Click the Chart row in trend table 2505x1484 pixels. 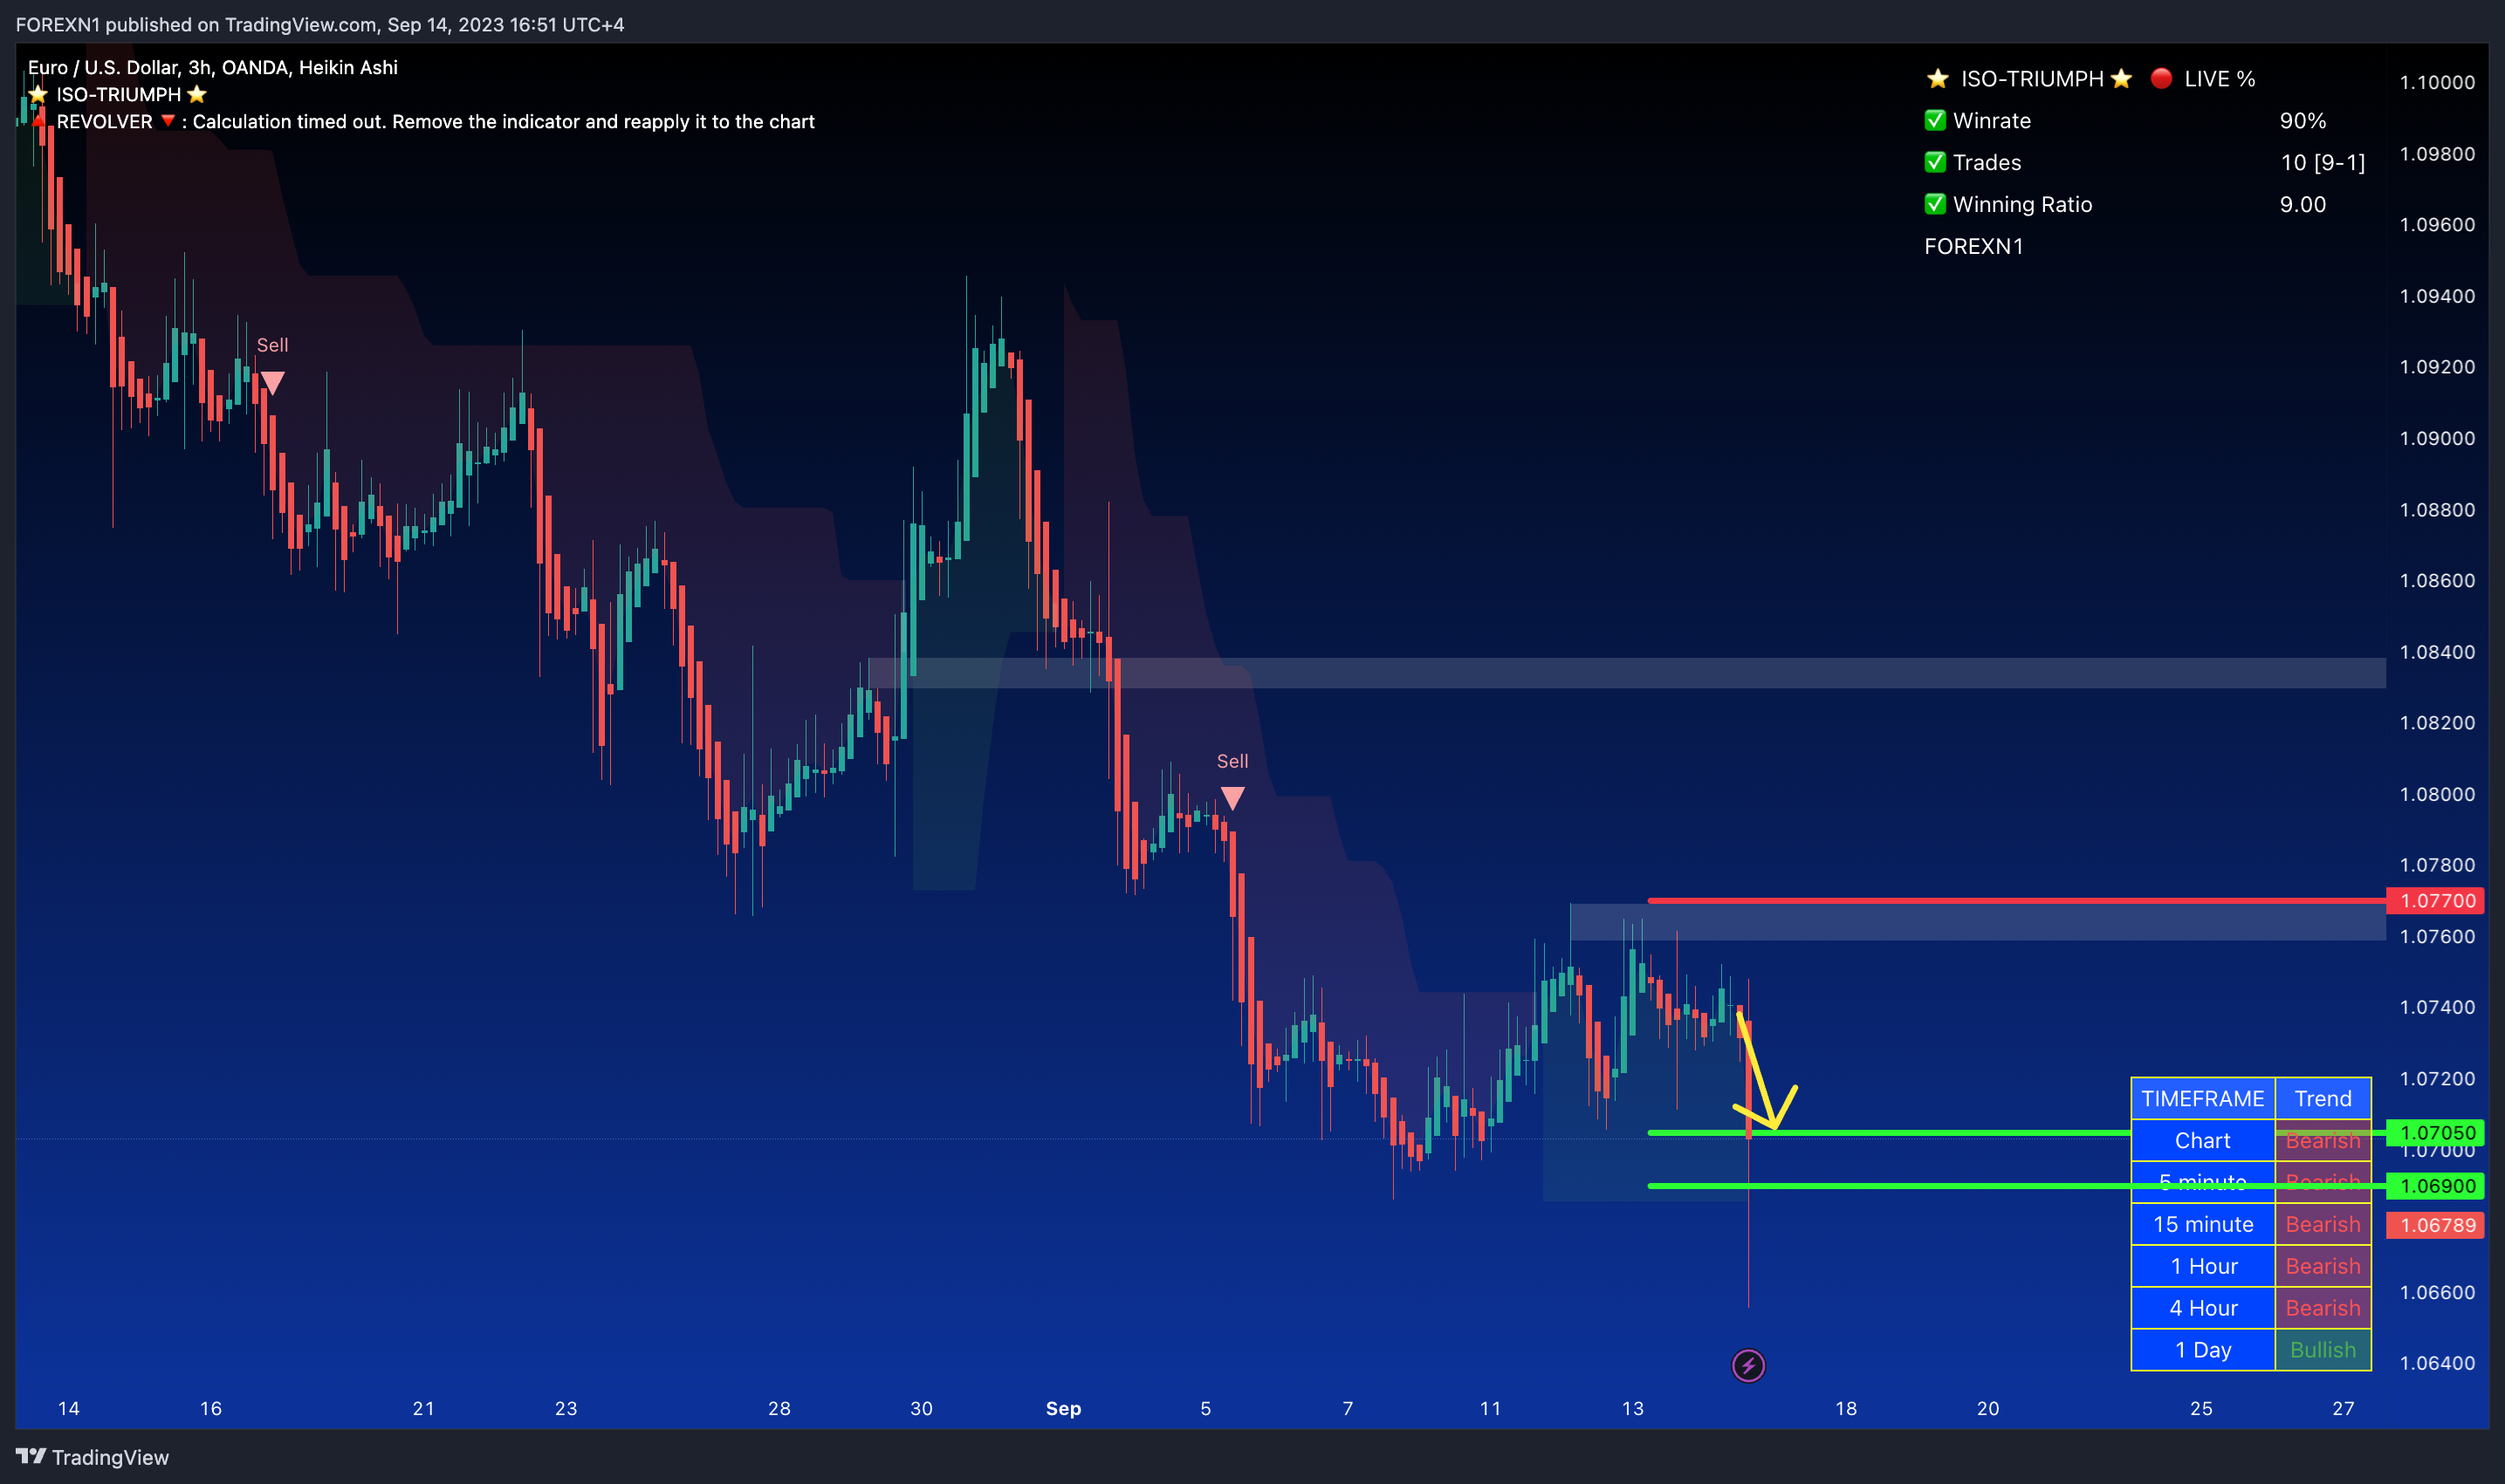(2251, 1140)
